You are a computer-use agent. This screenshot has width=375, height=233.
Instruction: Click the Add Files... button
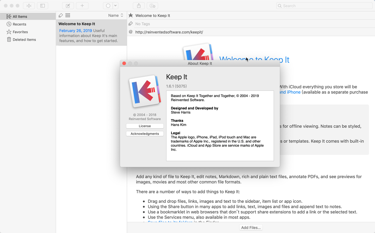pyautogui.click(x=251, y=228)
